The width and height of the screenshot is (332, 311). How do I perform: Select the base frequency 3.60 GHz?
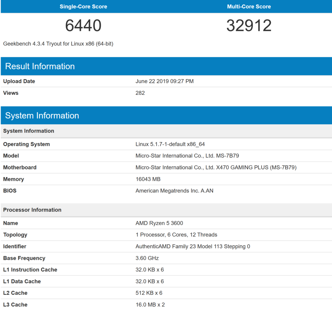147,258
